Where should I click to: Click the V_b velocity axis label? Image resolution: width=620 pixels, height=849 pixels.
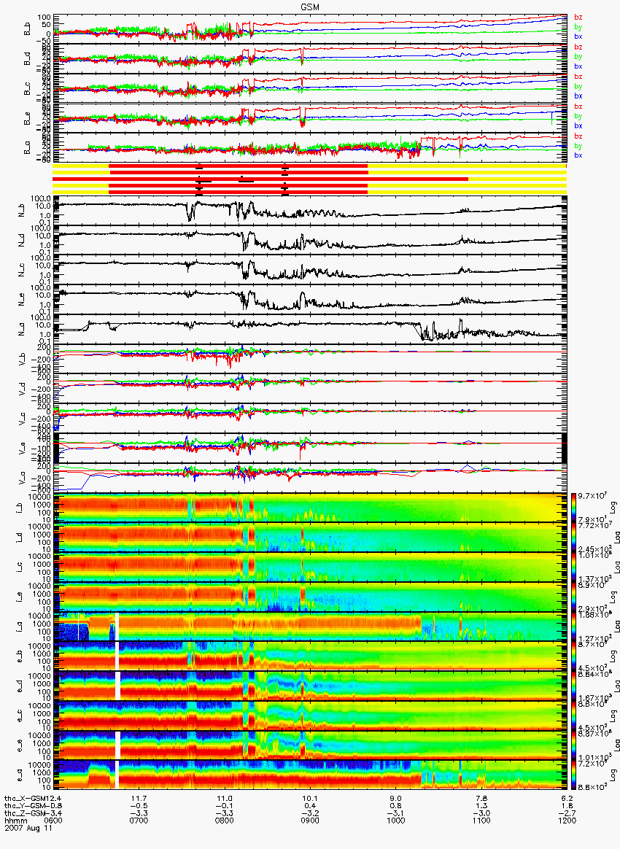[x=22, y=358]
